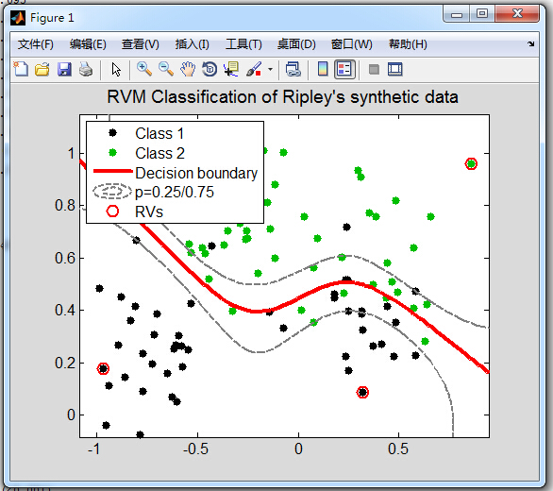
Task: Click the red Decision boundary legend line
Action: pos(113,171)
